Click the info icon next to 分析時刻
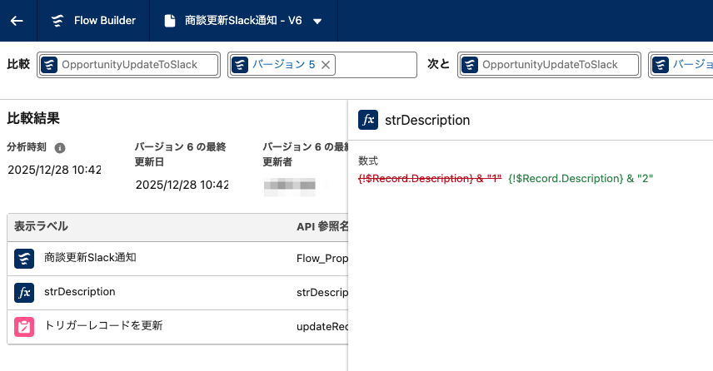Screen dimensions: 713x371 point(60,148)
